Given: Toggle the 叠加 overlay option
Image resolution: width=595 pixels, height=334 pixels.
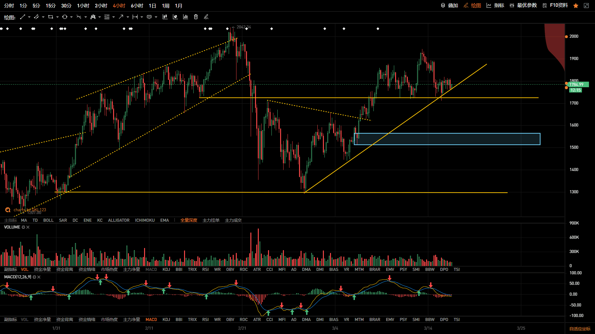Looking at the screenshot, I should pyautogui.click(x=450, y=6).
